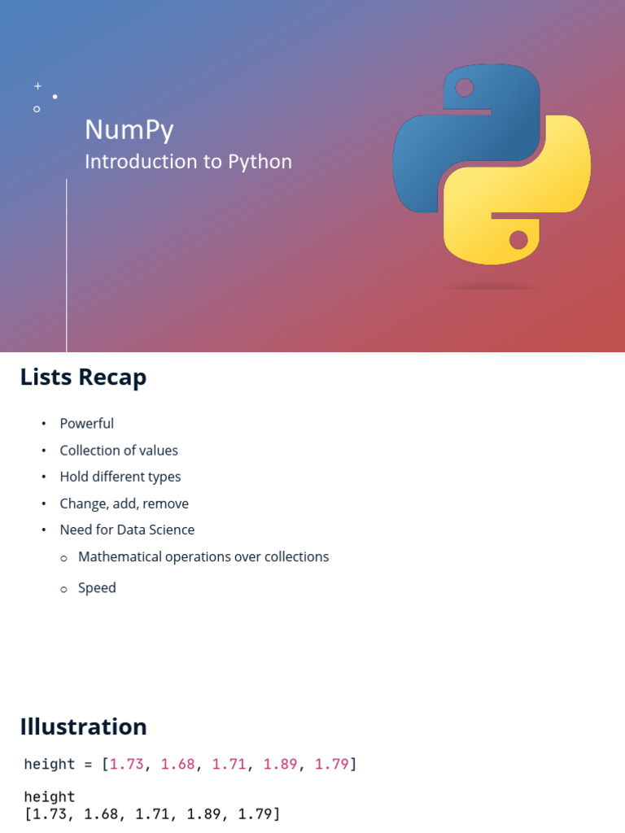Select the 'Need for Data Science' bullet

point(127,530)
